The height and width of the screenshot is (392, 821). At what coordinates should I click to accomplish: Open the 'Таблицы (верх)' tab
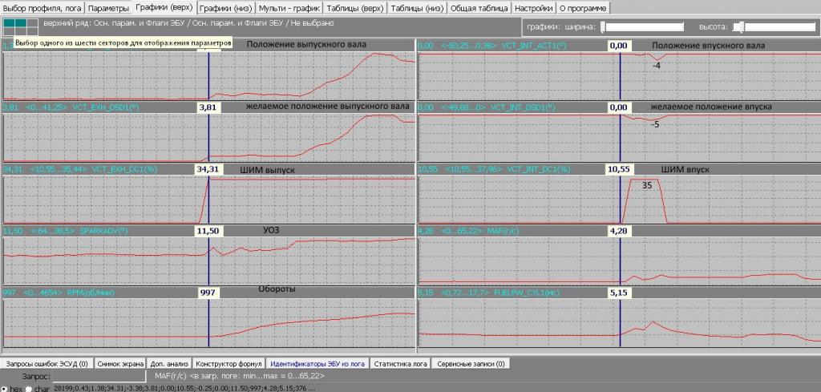(355, 8)
